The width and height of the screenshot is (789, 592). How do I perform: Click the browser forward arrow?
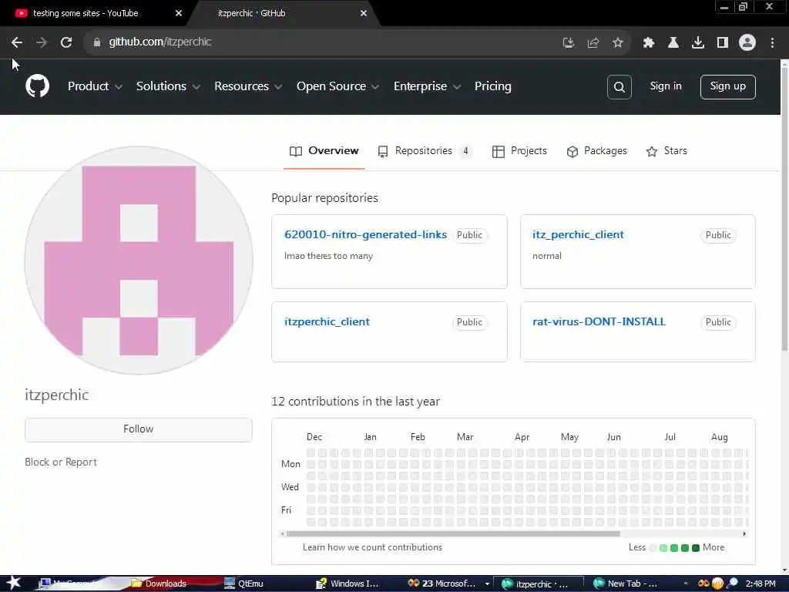pos(42,43)
